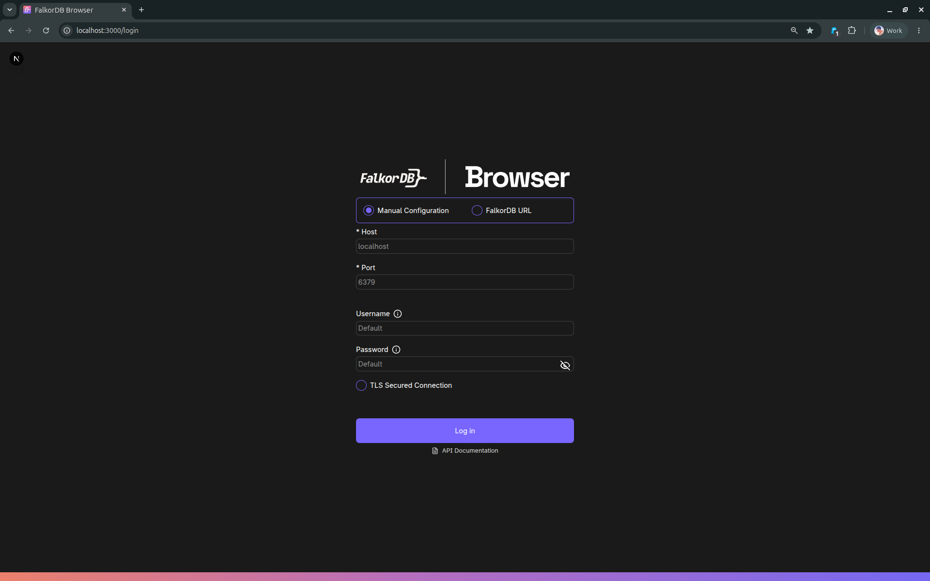Image resolution: width=930 pixels, height=581 pixels.
Task: Reload the page
Action: click(x=46, y=31)
